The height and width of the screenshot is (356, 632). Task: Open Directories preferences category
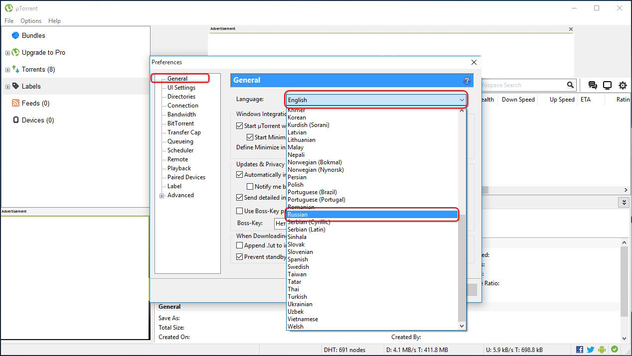point(181,97)
